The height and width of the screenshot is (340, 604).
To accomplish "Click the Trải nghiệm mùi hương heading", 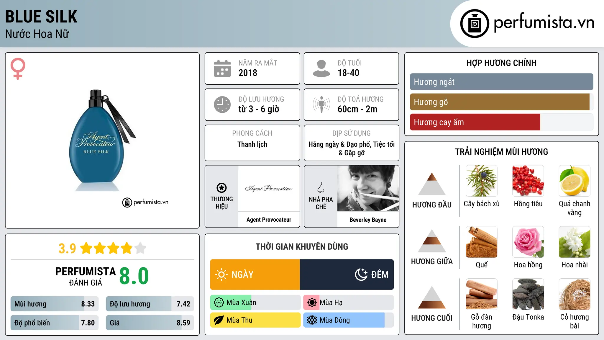I will 501,152.
